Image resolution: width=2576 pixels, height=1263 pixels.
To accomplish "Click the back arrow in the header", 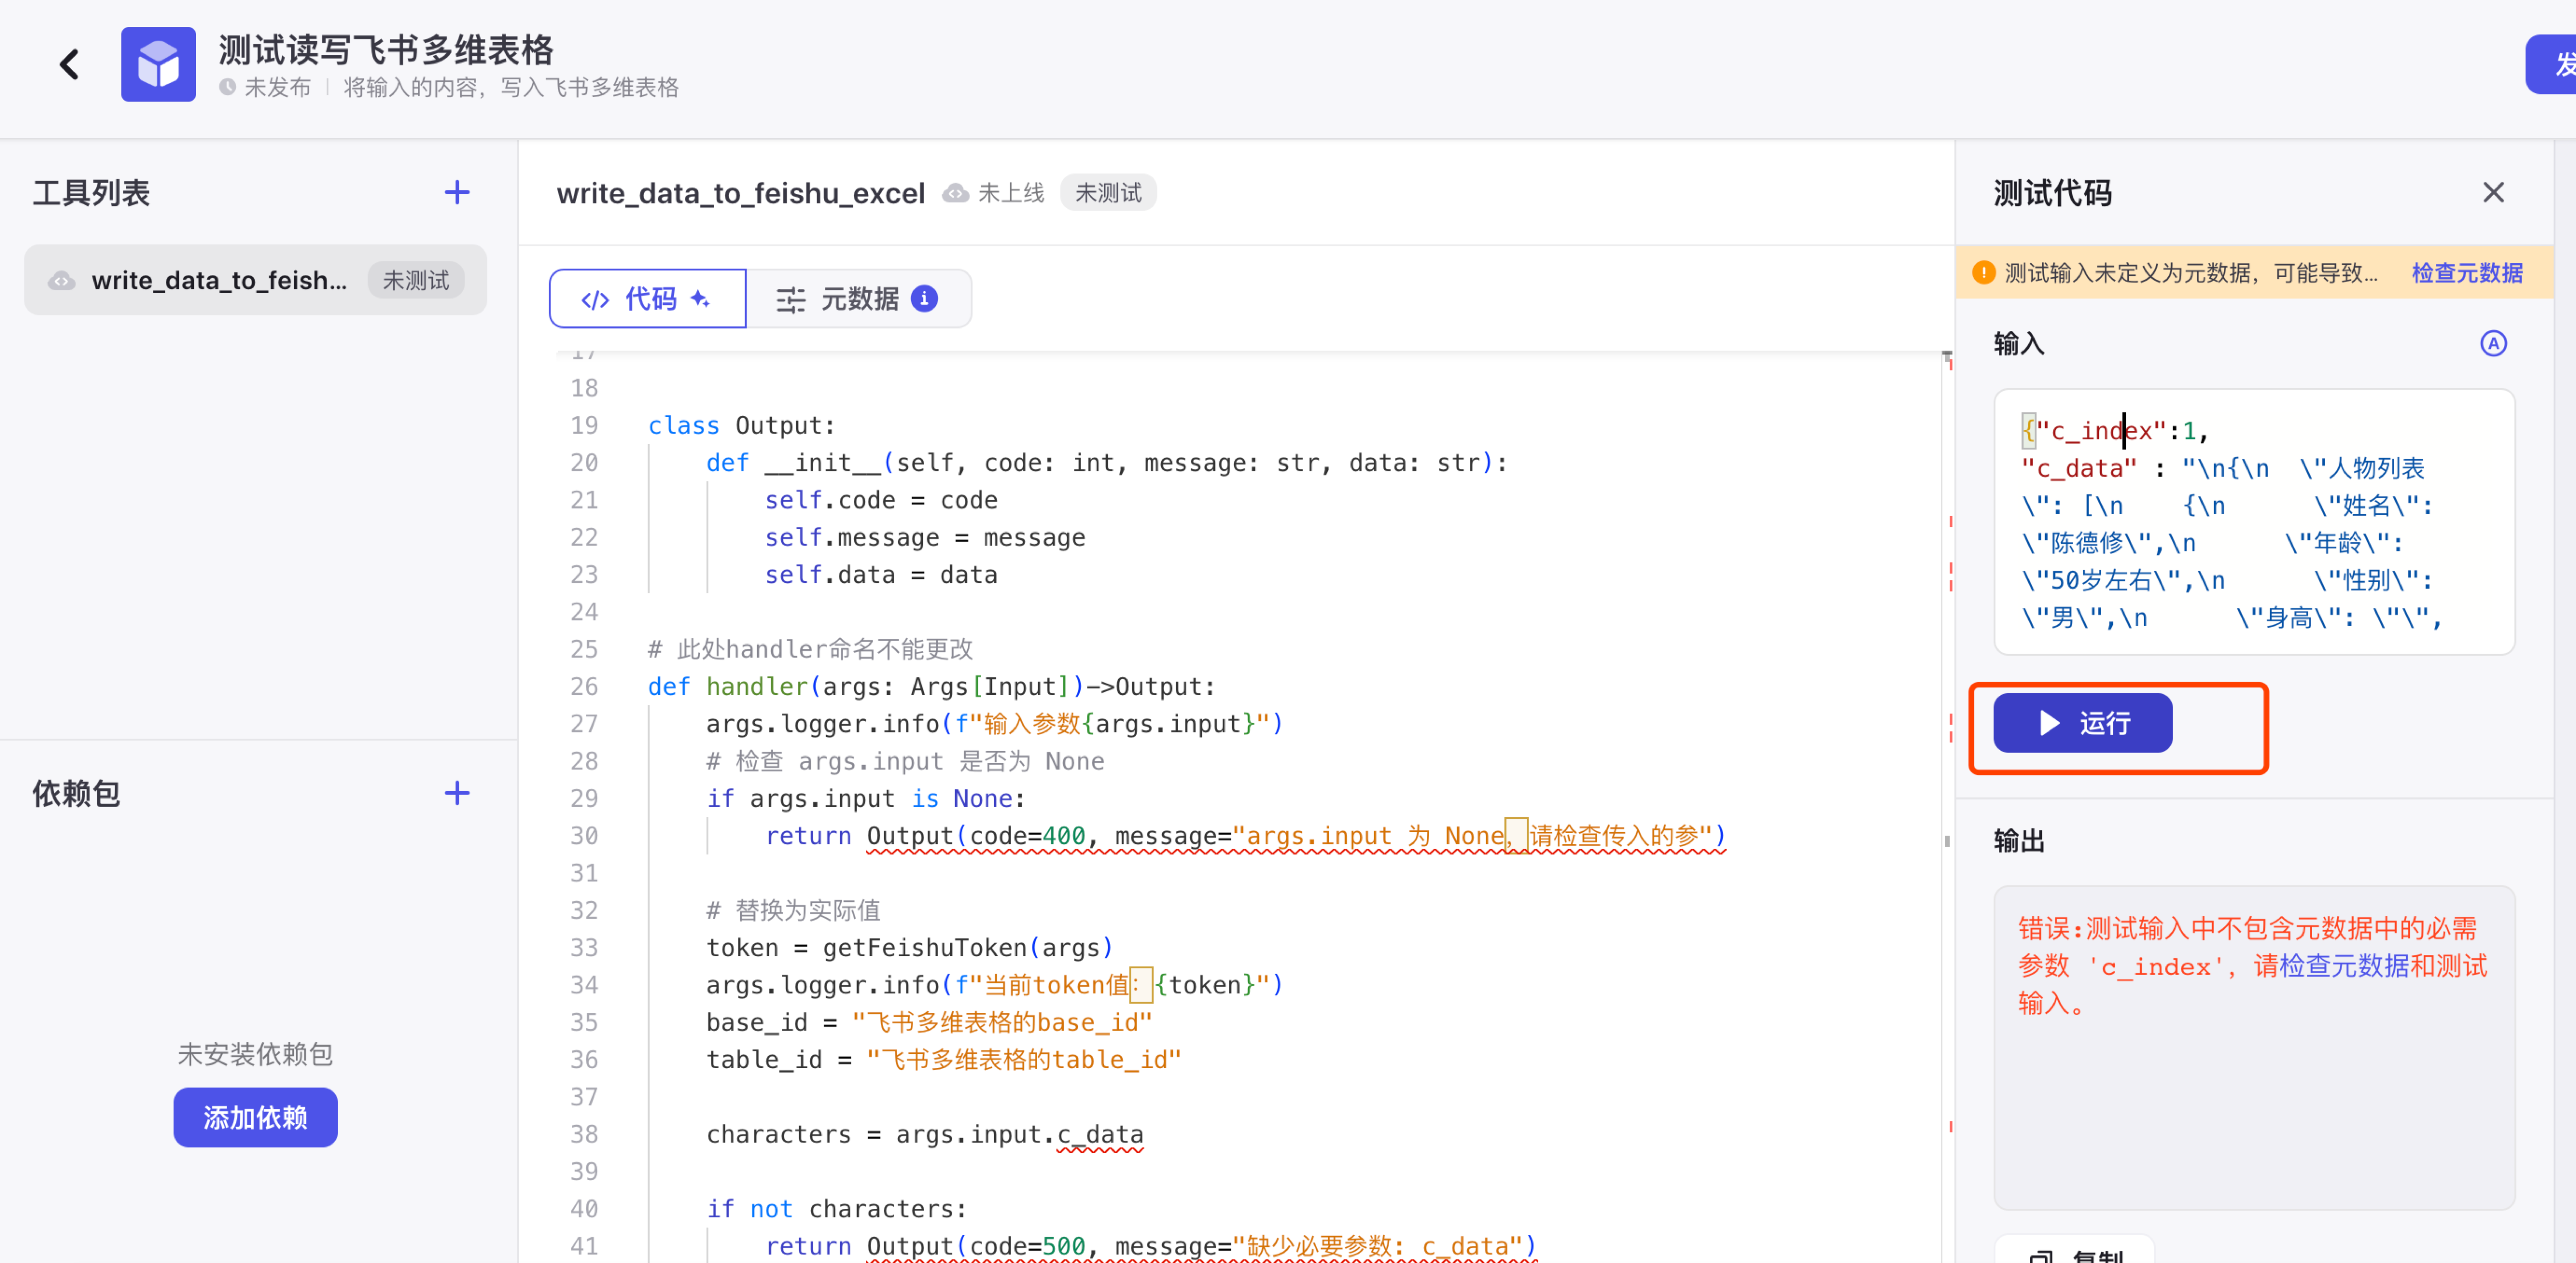I will point(69,65).
